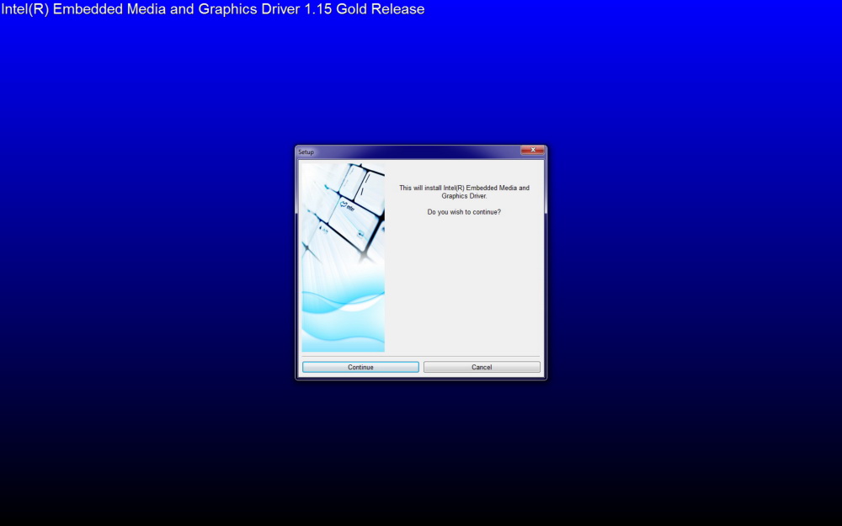Cancel the Intel driver setup
Image resolution: width=842 pixels, height=526 pixels.
pyautogui.click(x=482, y=367)
